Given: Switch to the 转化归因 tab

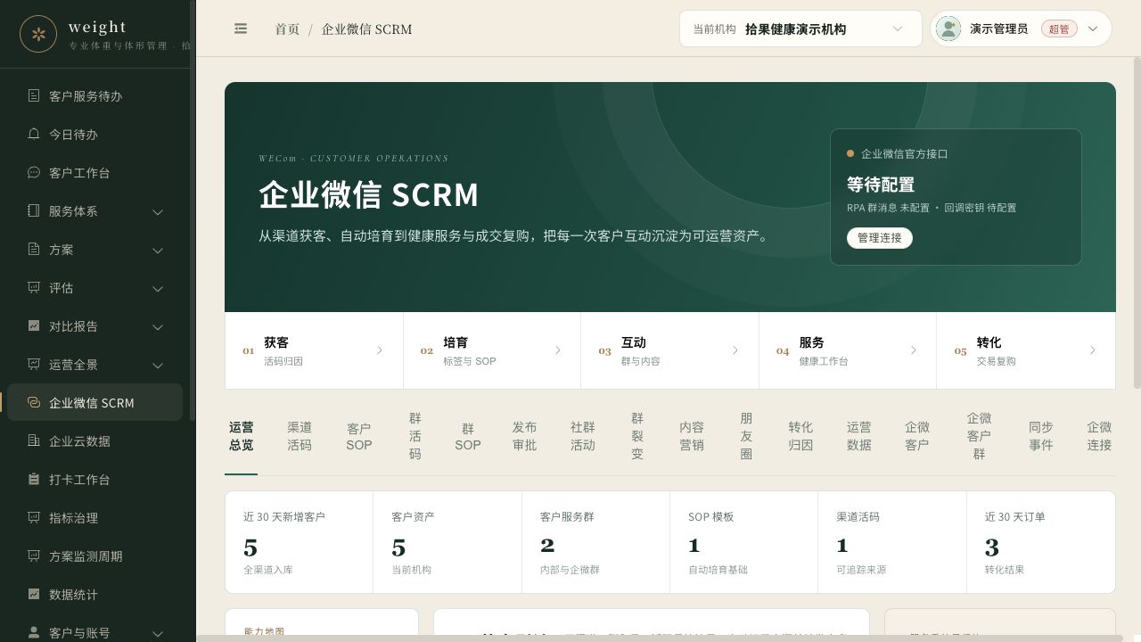Looking at the screenshot, I should pos(800,436).
